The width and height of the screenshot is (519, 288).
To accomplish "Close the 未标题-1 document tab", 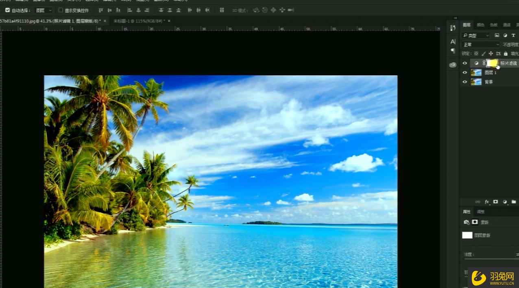I will click(169, 21).
